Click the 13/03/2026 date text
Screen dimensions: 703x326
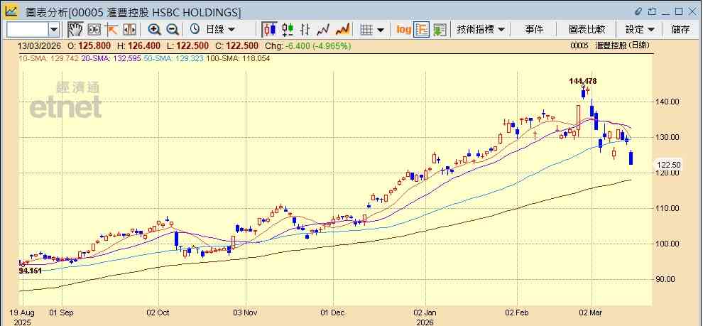pos(40,45)
